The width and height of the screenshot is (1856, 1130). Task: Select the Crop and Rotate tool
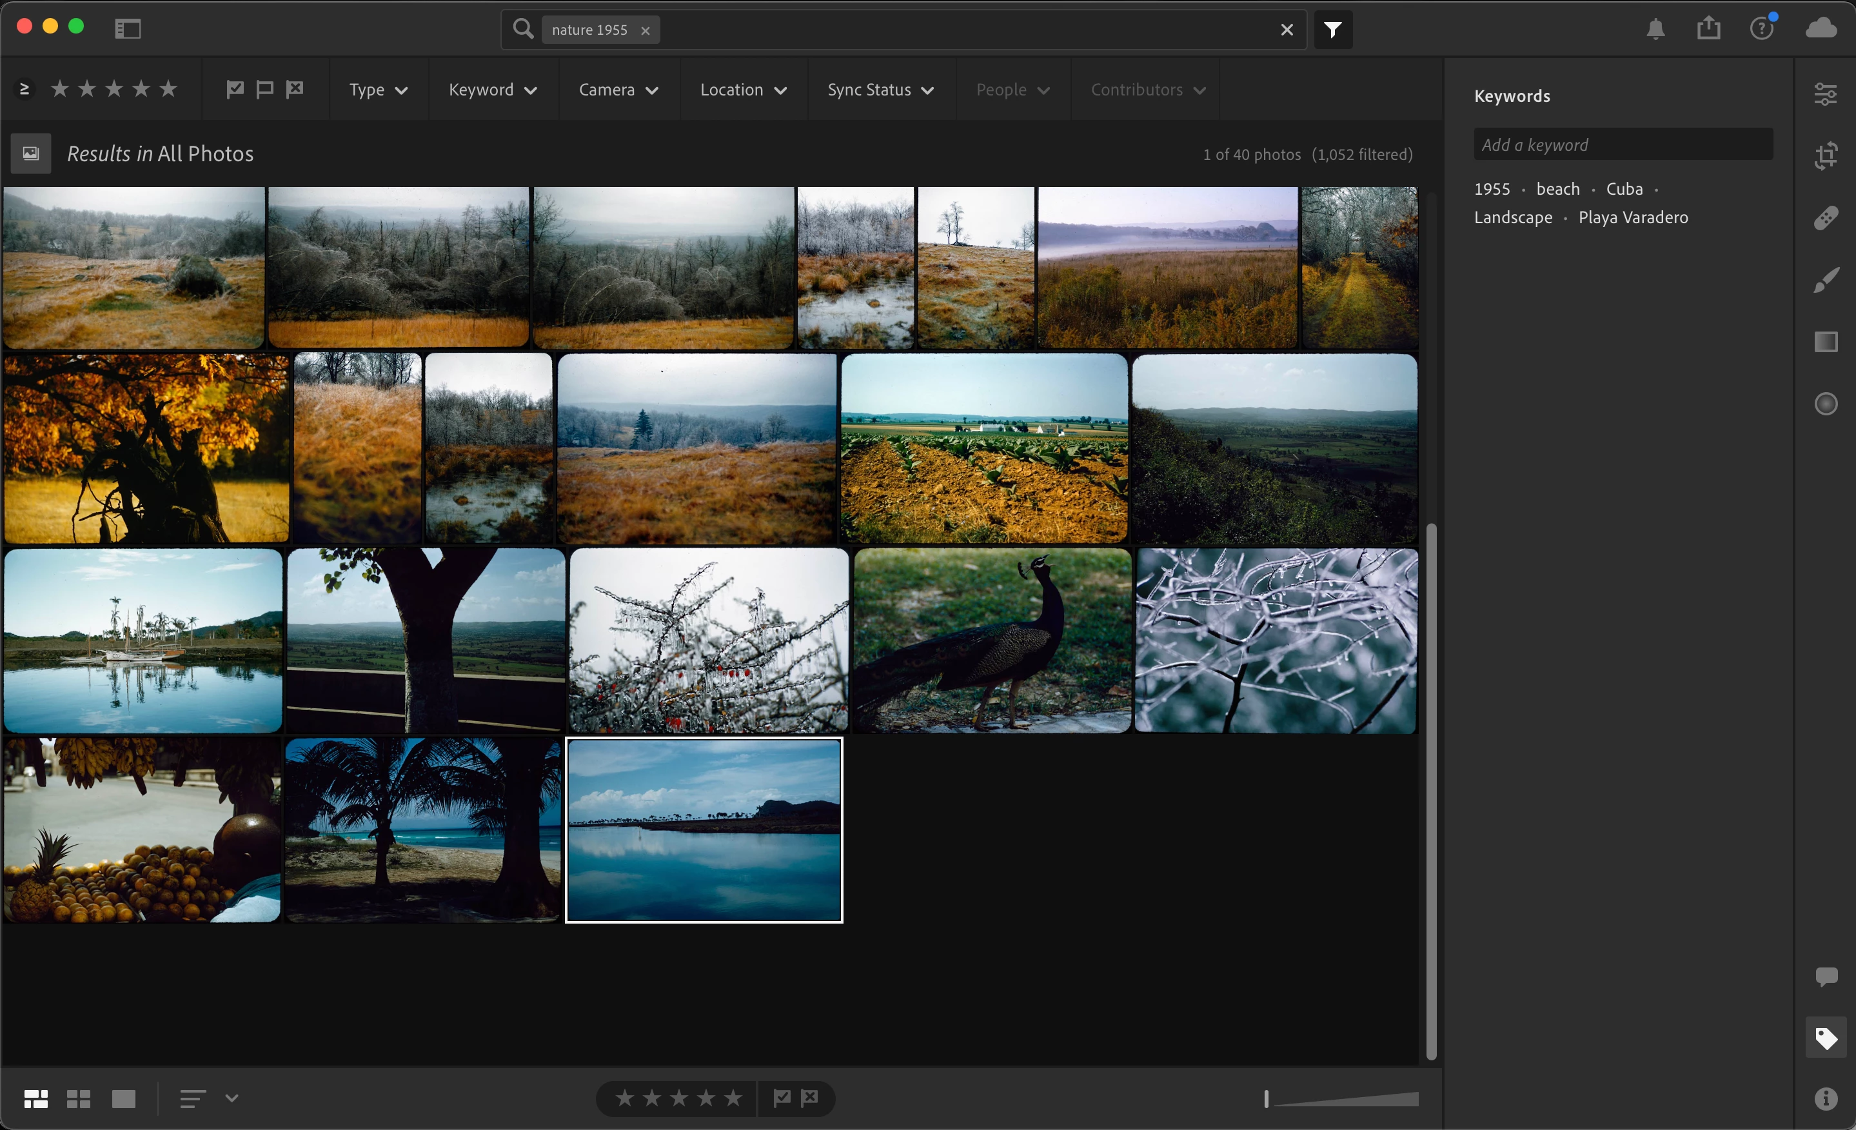coord(1825,156)
